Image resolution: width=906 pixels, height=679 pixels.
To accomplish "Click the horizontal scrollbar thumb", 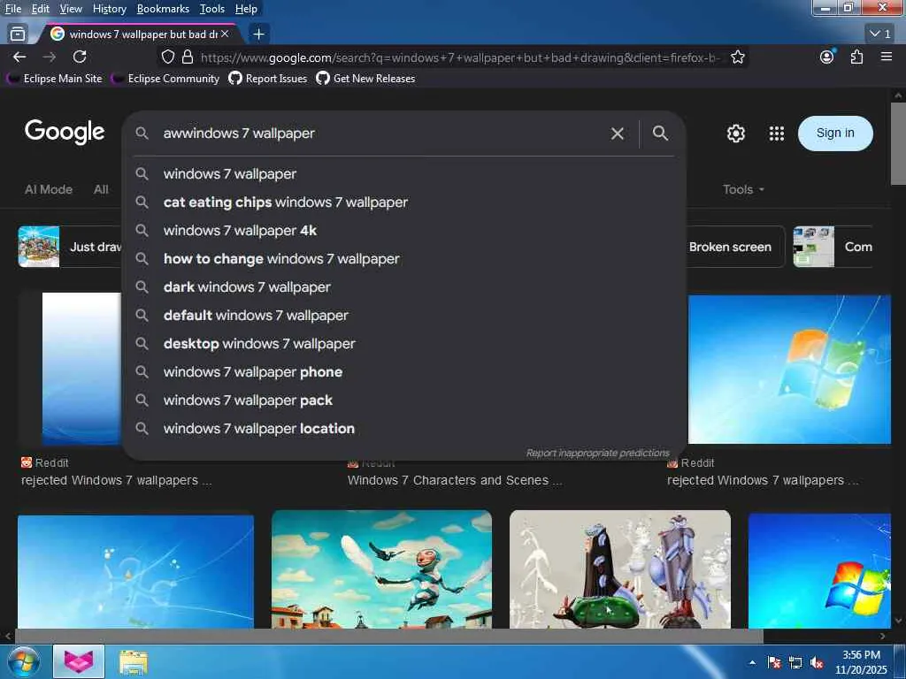I will click(388, 637).
